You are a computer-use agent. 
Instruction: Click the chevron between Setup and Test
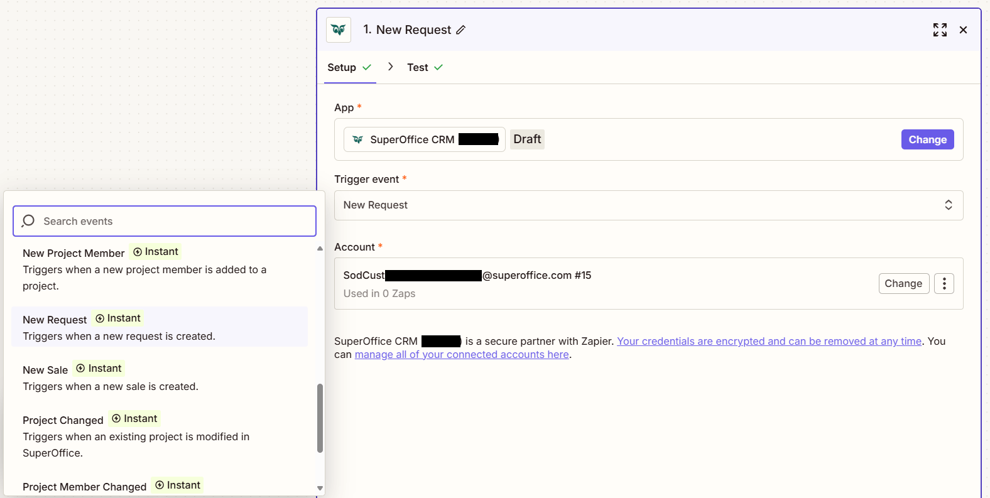pos(391,67)
